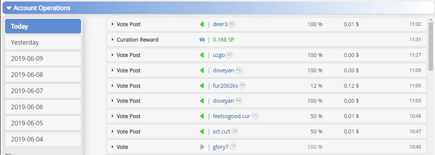Click the 11:32 timestamp
The width and height of the screenshot is (435, 155).
point(415,24)
